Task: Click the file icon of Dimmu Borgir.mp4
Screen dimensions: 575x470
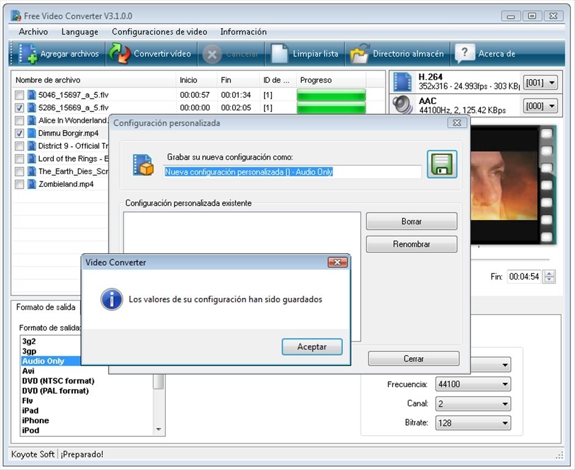Action: pos(32,133)
